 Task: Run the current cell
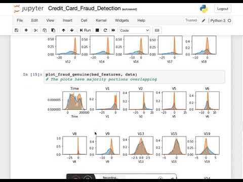coord(85,30)
